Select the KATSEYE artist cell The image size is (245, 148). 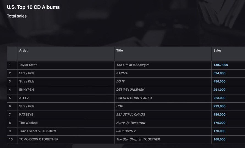26,115
